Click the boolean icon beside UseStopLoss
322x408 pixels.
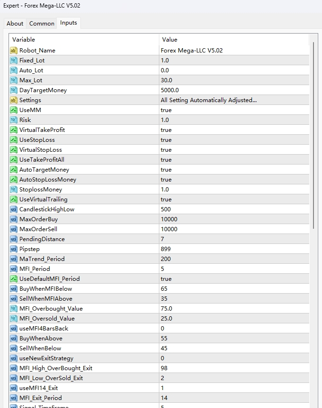point(14,140)
